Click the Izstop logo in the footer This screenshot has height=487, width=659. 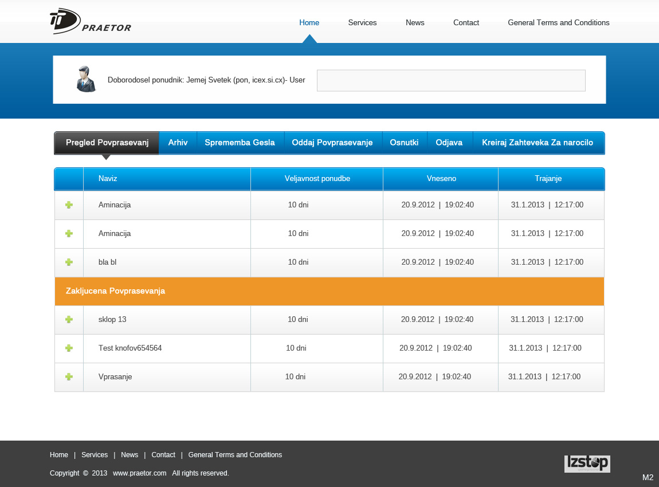pos(587,464)
